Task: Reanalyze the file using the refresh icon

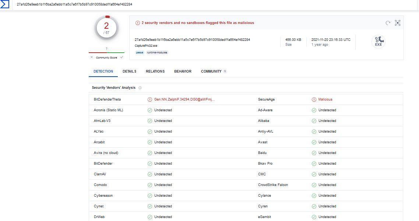Action: (x=388, y=23)
